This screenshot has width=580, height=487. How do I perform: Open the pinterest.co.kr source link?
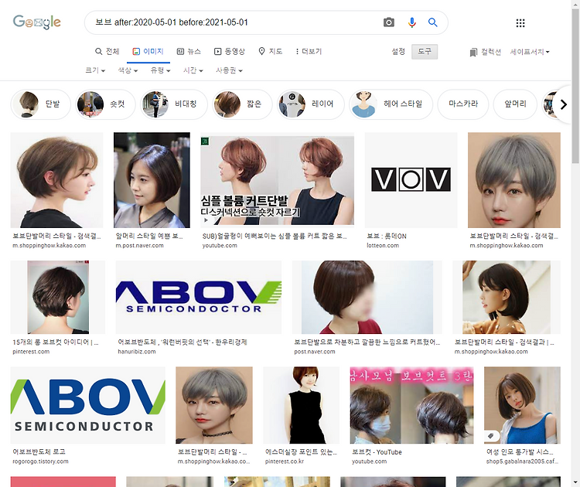(285, 461)
